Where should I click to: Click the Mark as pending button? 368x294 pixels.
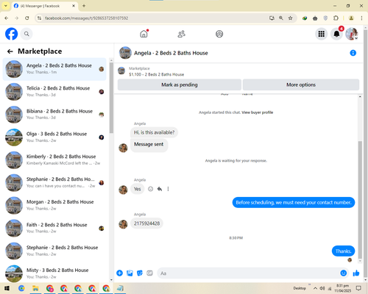[180, 85]
